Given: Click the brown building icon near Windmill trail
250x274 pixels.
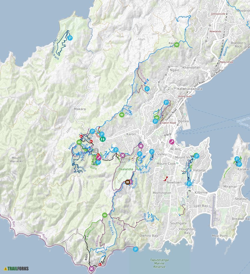Looking at the screenshot, I should pos(128,182).
